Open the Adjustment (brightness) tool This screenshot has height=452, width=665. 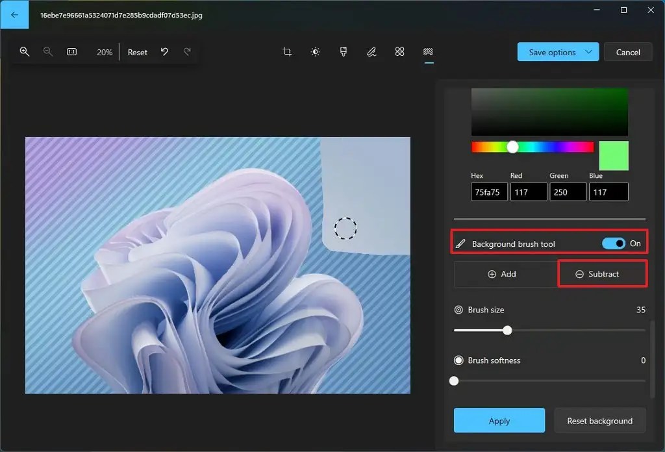[315, 52]
